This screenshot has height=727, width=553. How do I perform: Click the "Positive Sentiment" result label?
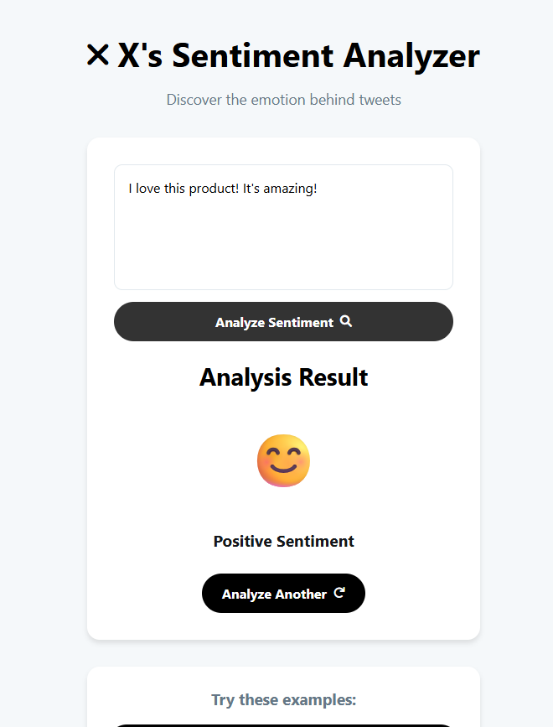pyautogui.click(x=283, y=541)
